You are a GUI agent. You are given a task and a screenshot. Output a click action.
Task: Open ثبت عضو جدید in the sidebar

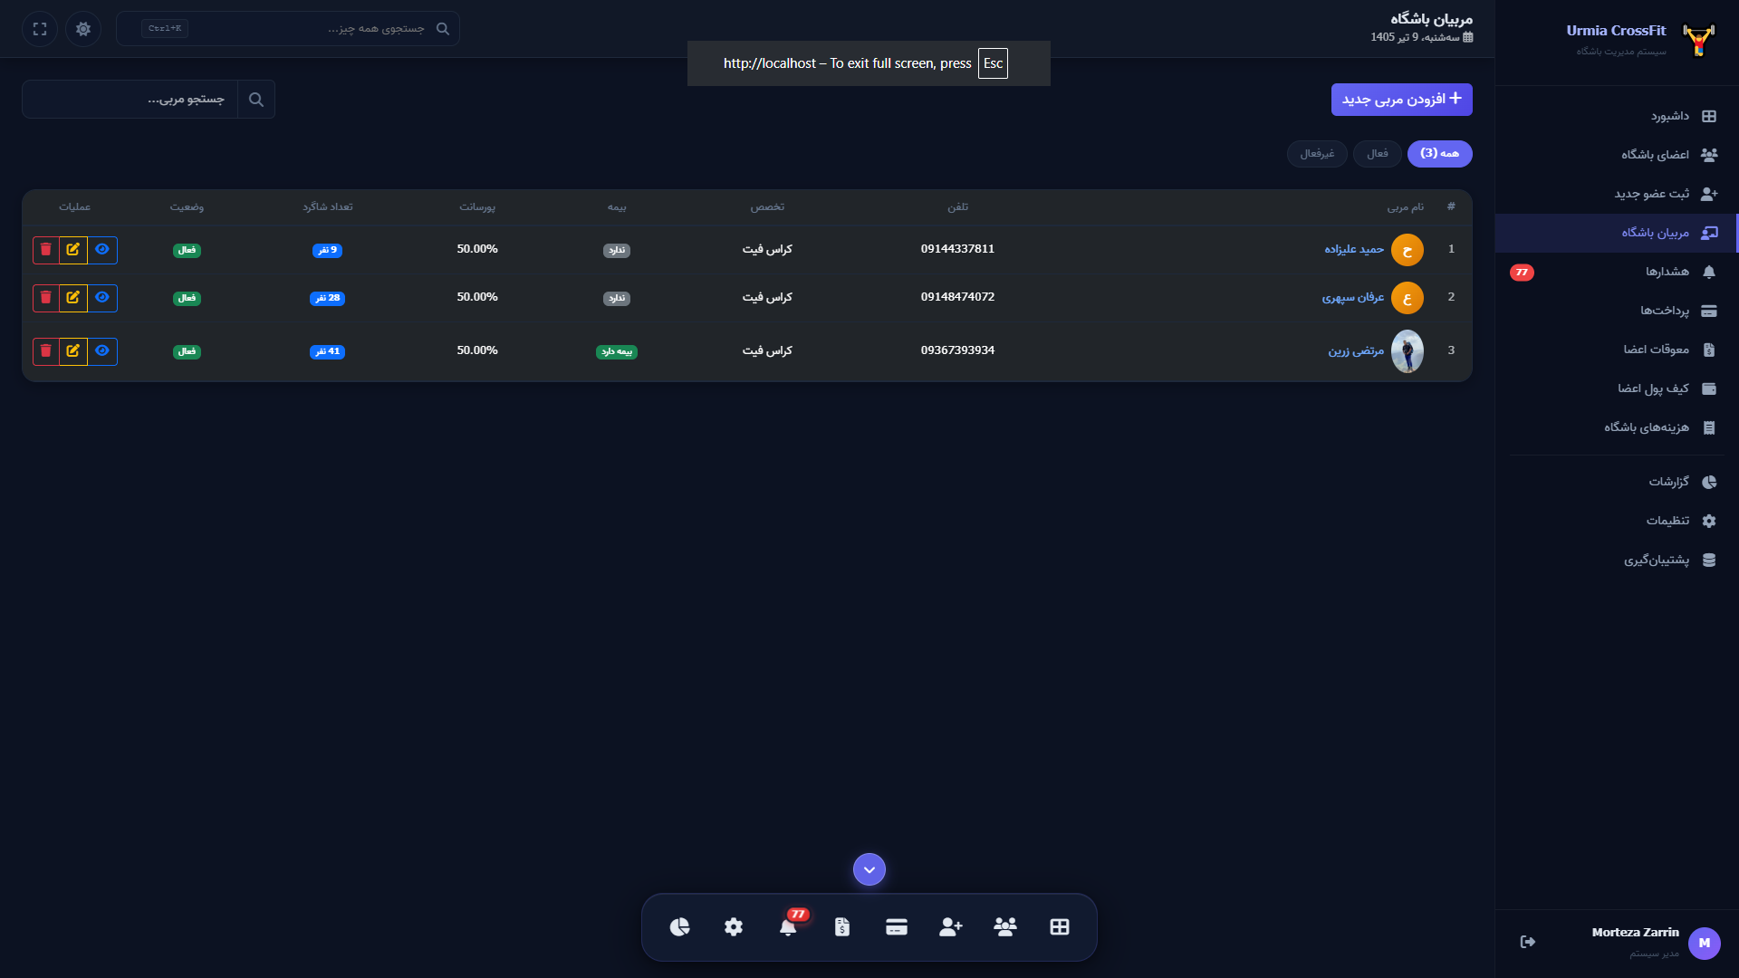(x=1617, y=194)
